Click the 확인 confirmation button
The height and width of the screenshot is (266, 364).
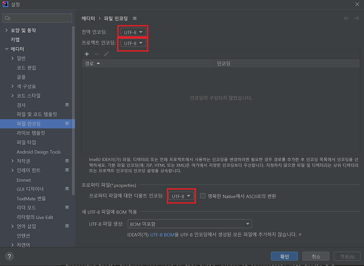284,256
